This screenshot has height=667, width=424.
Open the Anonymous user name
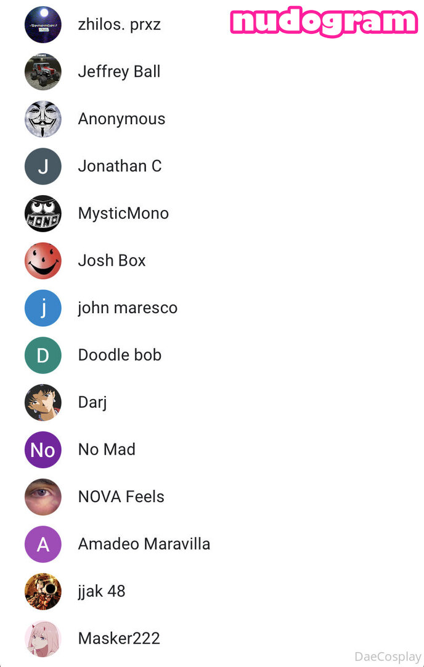[x=121, y=119]
